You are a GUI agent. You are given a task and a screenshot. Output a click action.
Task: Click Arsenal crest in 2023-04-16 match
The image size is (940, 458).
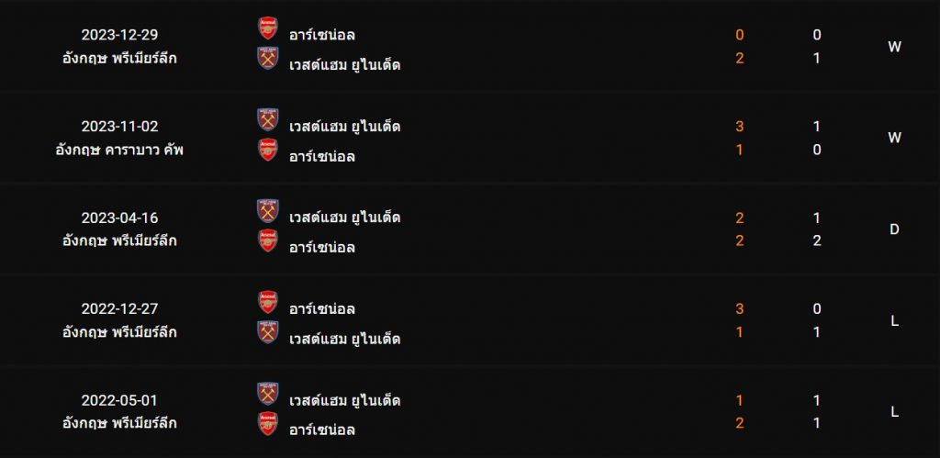(268, 241)
